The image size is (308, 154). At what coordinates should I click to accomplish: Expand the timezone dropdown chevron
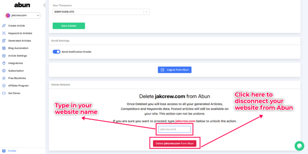[x=146, y=12]
